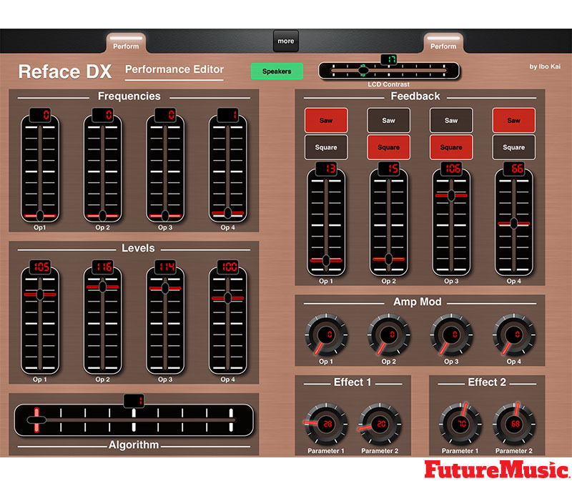Screen dimensions: 572x486
Task: Enable Square feedback for Op 4
Action: (513, 147)
